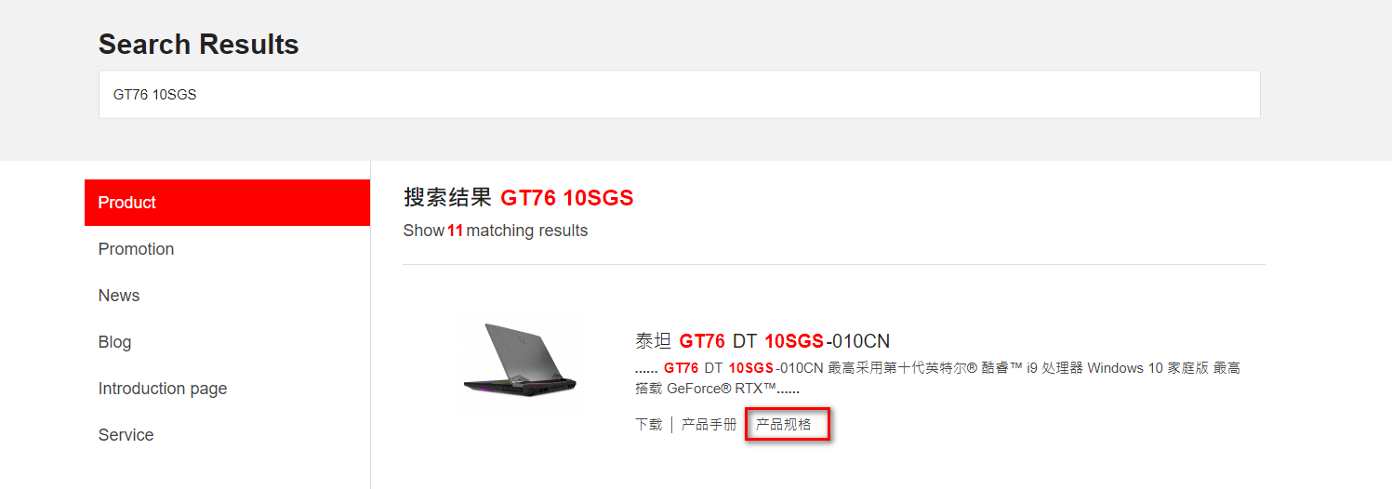Click the Windows 10 家庭版 description text
Image resolution: width=1392 pixels, height=489 pixels.
(1147, 368)
